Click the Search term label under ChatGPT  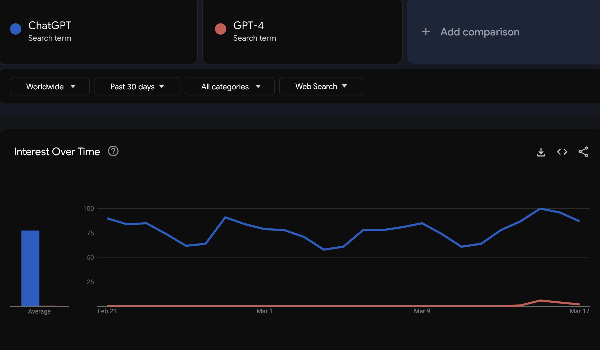click(x=50, y=38)
